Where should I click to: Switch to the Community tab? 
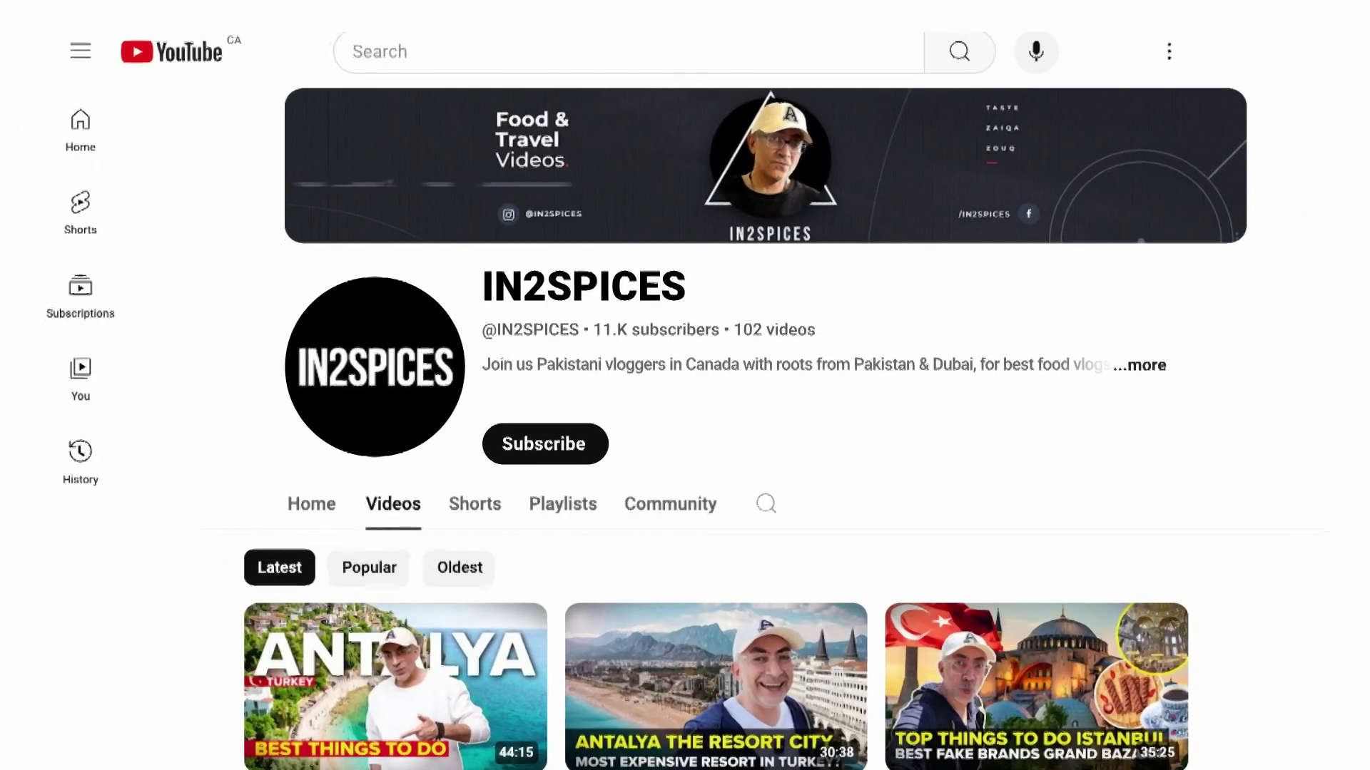pyautogui.click(x=670, y=503)
